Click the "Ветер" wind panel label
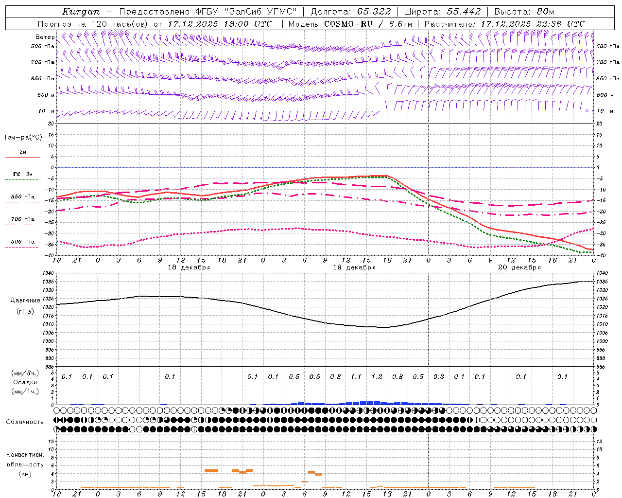 45,37
